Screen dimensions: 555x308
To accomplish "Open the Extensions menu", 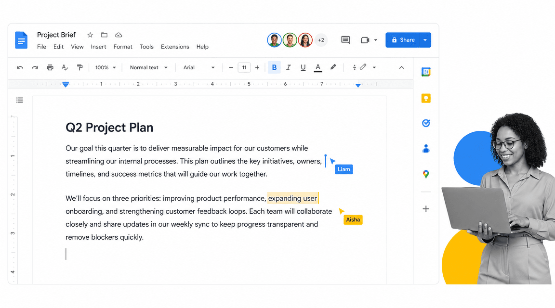I will 175,47.
